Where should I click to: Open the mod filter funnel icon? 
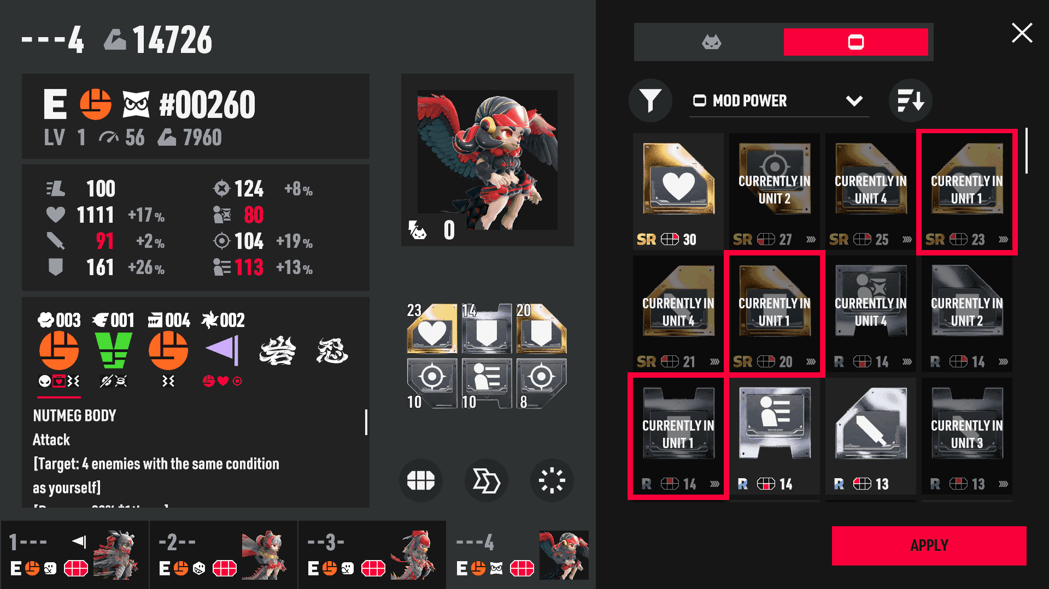(650, 100)
